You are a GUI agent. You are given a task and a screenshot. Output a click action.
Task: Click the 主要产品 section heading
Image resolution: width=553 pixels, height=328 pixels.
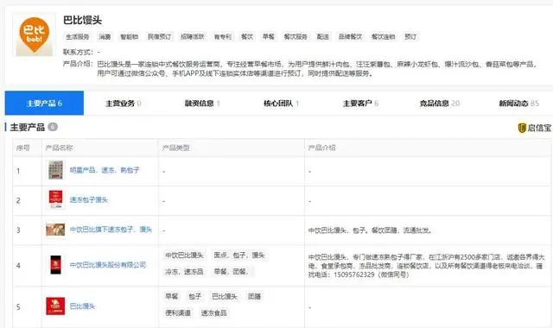click(x=27, y=127)
